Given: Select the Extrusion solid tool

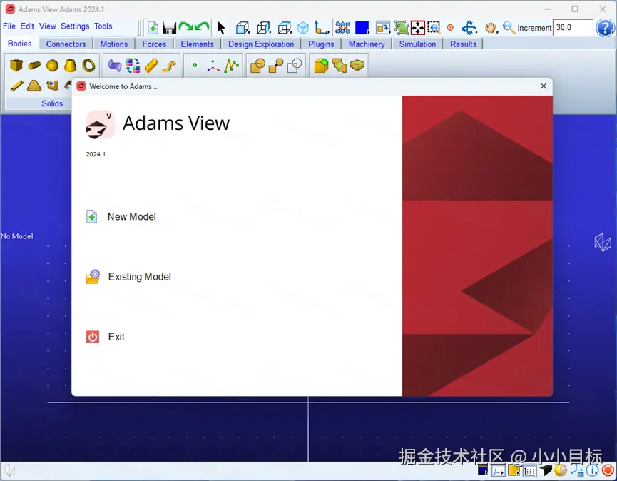Looking at the screenshot, I should pyautogui.click(x=52, y=86).
